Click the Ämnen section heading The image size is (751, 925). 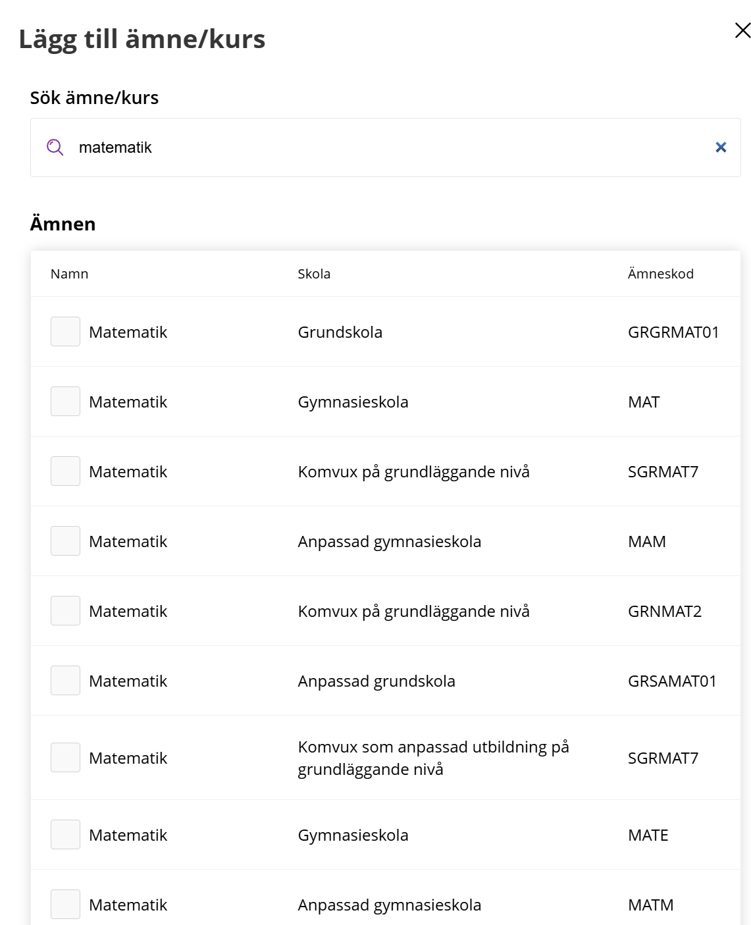click(63, 224)
